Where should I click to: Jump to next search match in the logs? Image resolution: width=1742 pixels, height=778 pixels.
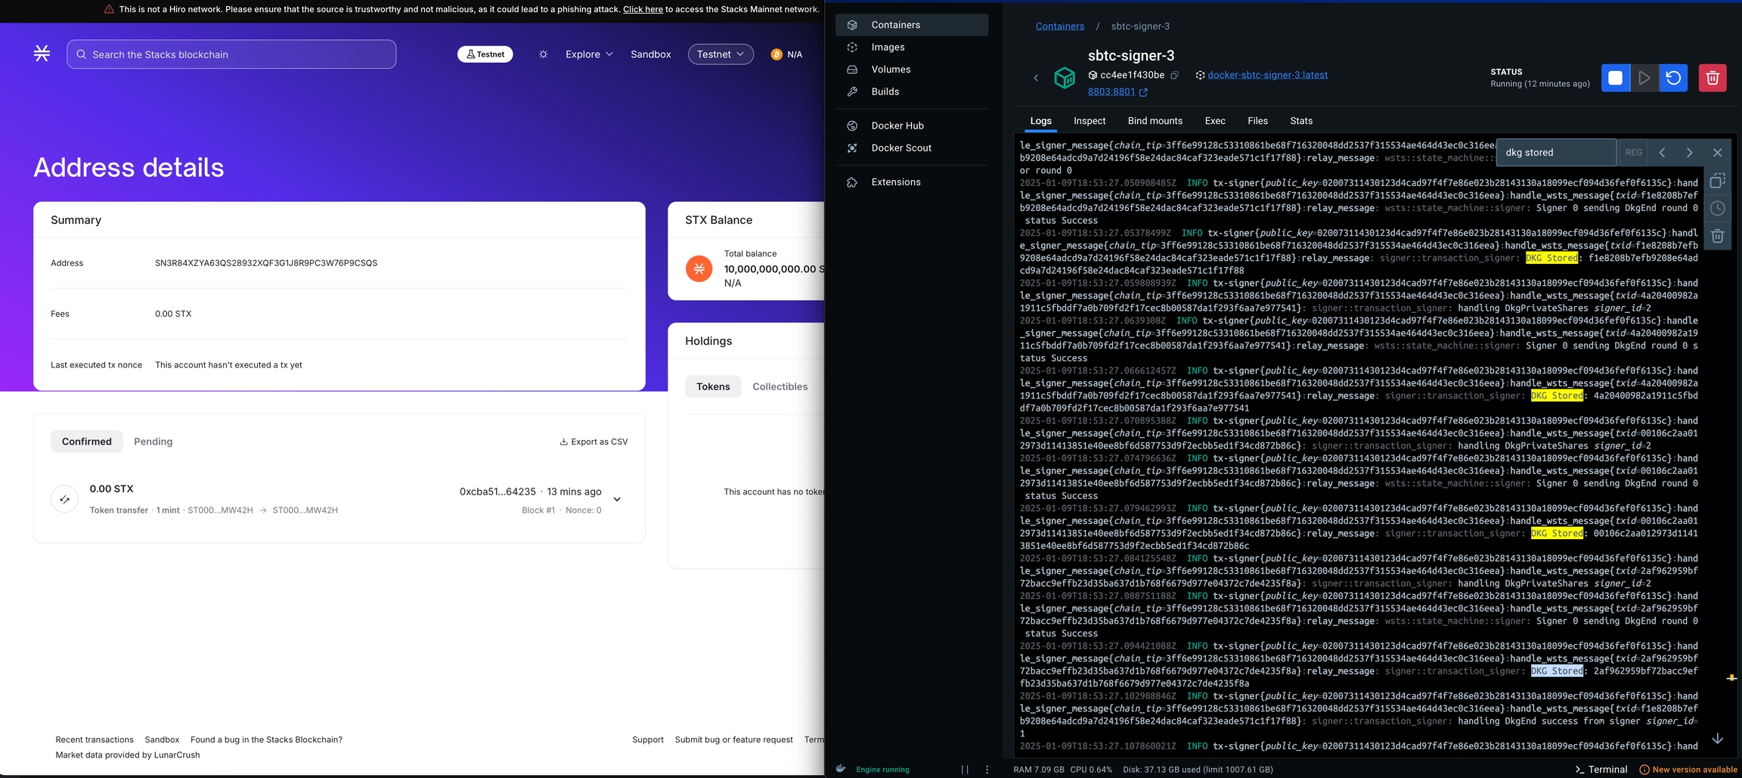(1689, 153)
